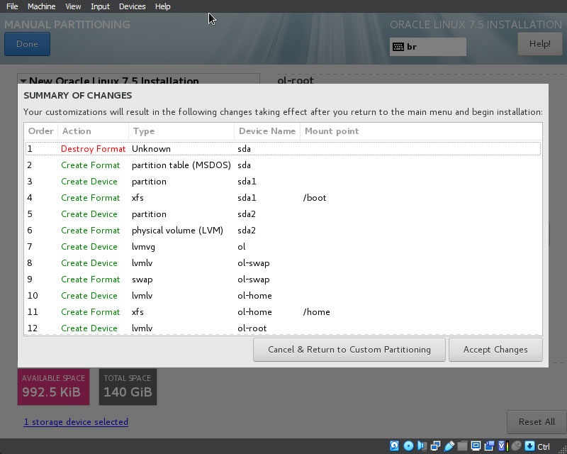
Task: Open the Devices menu
Action: click(x=133, y=6)
